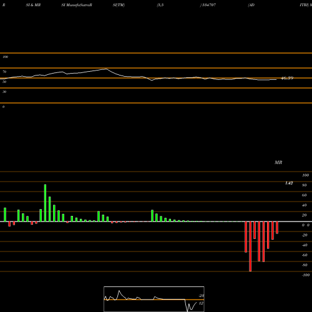Click the header text 'SI & MR'
Screen dimensions: 312x312
(x=33, y=5)
